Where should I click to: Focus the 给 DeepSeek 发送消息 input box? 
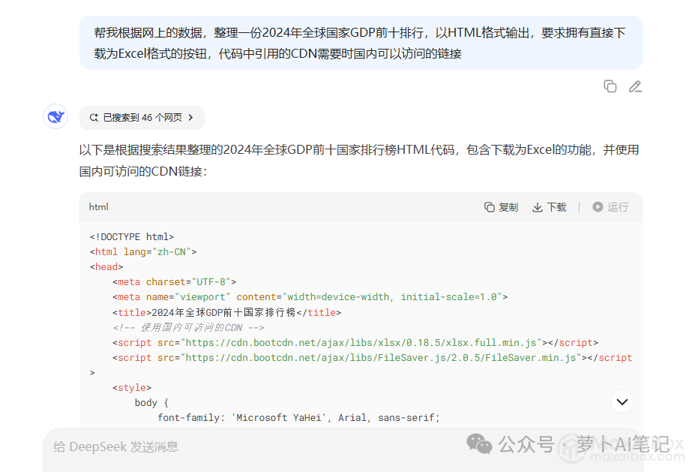225,447
